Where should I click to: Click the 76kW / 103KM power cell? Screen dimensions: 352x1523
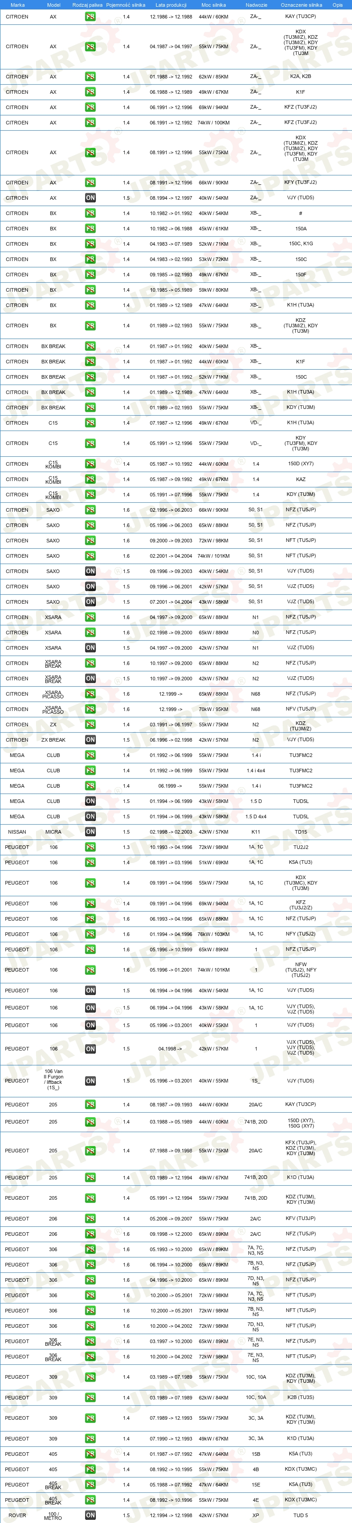coord(213,934)
